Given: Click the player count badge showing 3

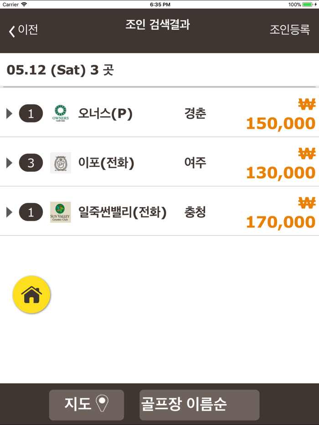Looking at the screenshot, I should point(31,162).
